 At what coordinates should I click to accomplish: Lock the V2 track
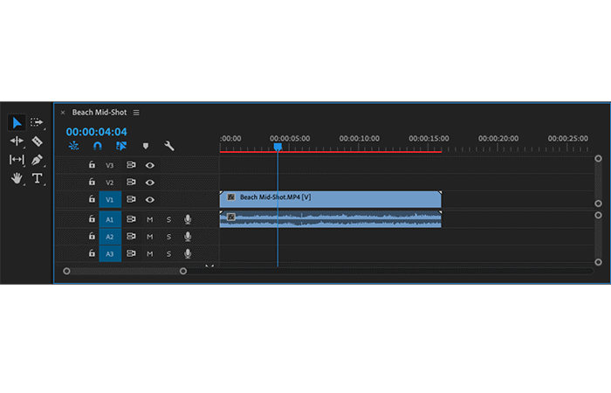pos(92,182)
